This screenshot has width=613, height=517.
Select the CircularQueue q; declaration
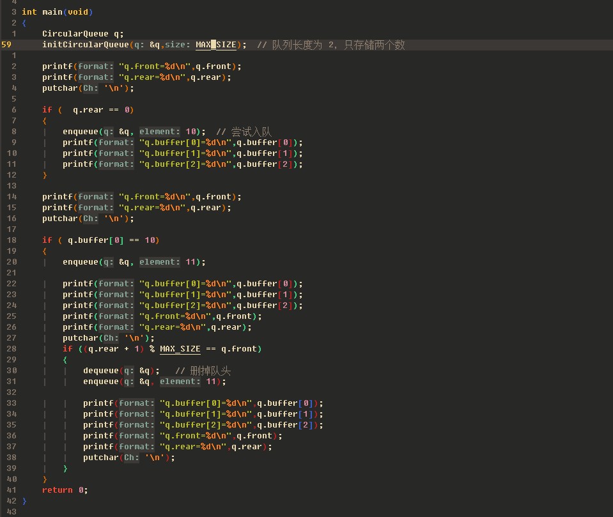tap(83, 34)
